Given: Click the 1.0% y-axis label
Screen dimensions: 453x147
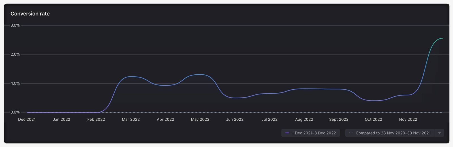Looking at the screenshot, I should point(15,83).
